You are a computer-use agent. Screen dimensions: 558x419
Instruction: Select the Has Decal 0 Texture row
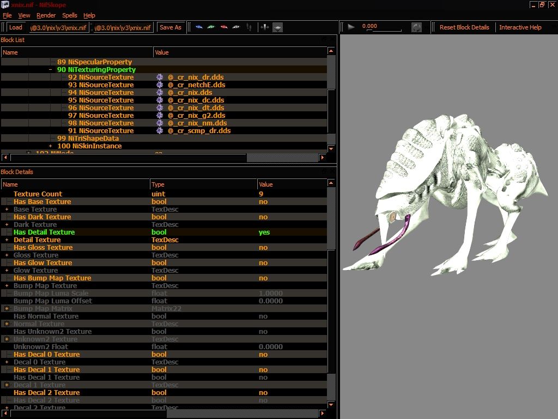[163, 355]
